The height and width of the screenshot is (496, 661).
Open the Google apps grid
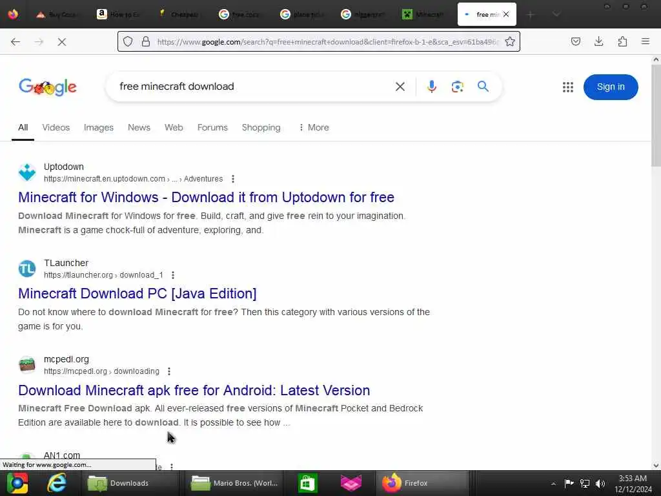click(568, 87)
